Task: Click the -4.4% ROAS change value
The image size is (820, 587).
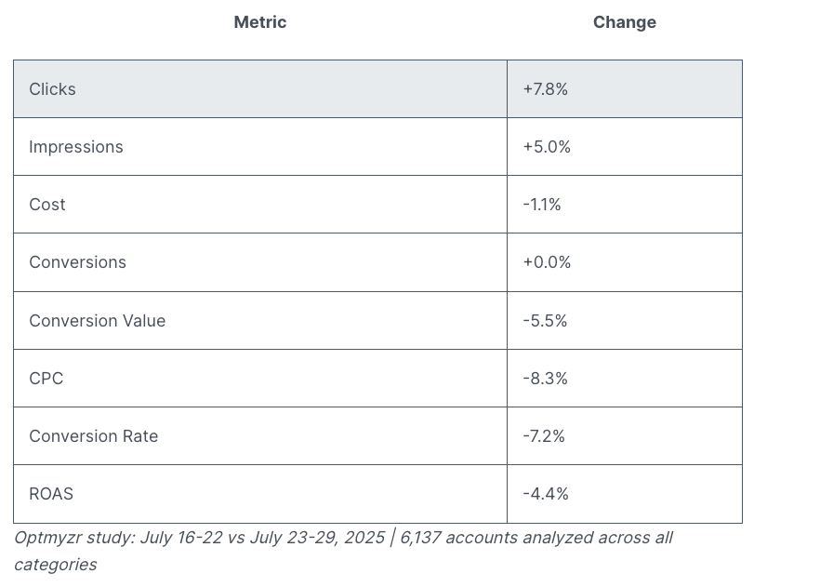Action: [545, 494]
